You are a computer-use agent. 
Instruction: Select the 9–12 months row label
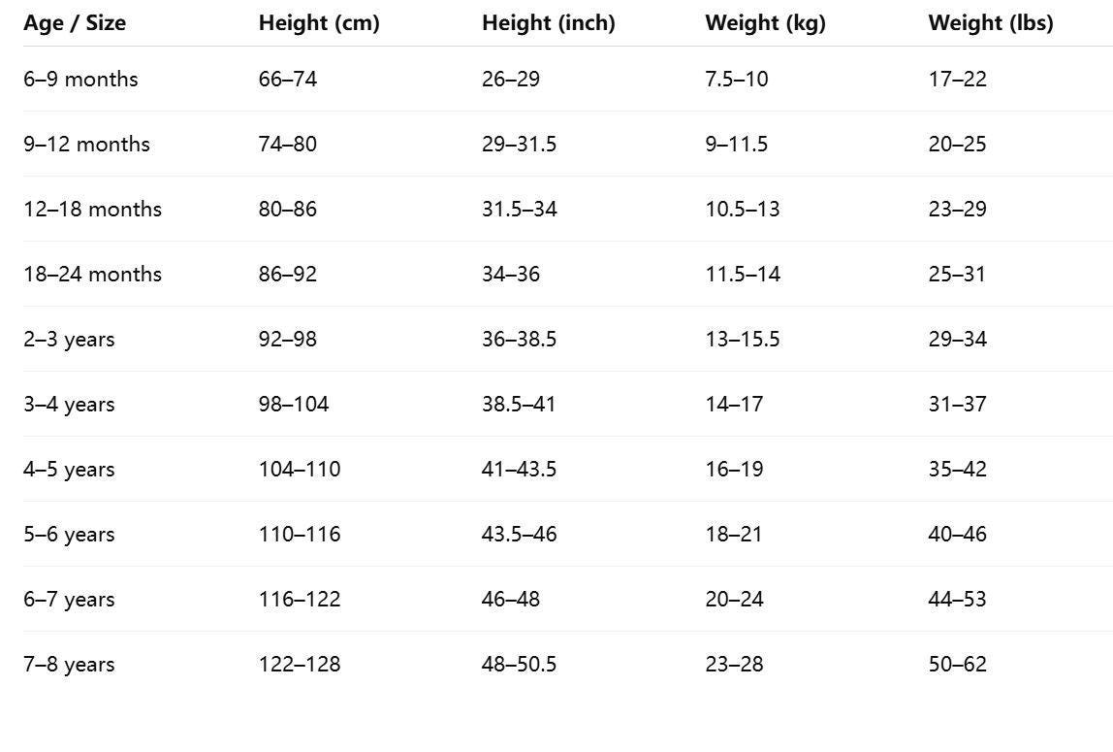click(86, 144)
